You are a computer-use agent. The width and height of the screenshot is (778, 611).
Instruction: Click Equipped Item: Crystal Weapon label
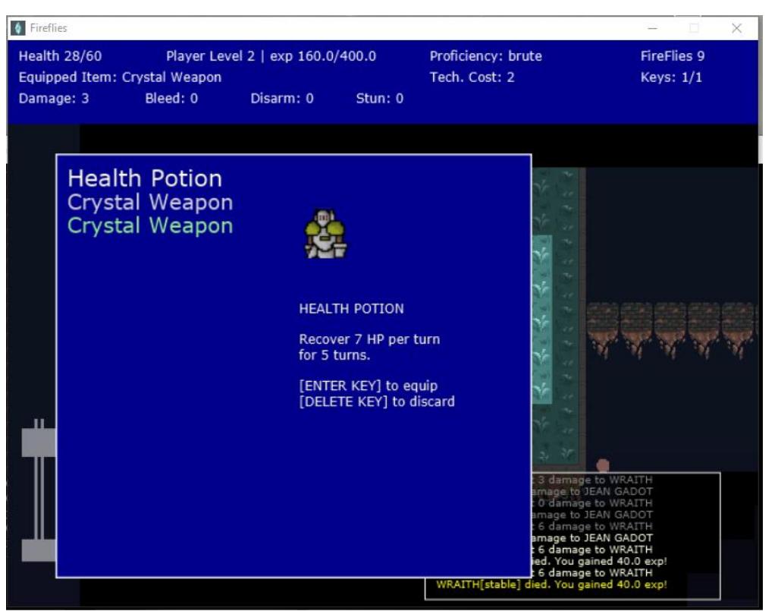[120, 77]
